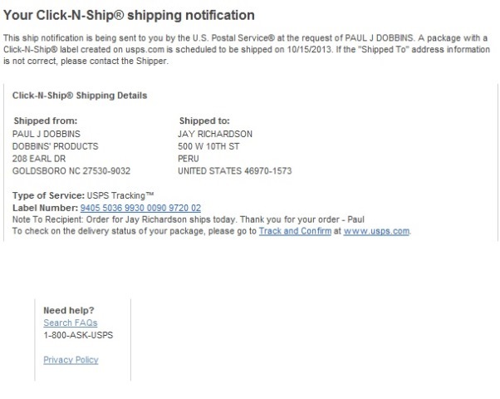Open the label number 9405 5036 9930 tracking link
The height and width of the screenshot is (399, 500).
[x=140, y=208]
